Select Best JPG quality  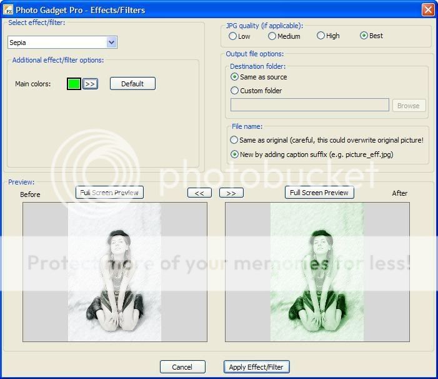[x=364, y=36]
